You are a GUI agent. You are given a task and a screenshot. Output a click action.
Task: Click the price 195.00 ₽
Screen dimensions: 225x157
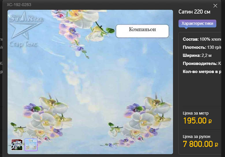198,121
